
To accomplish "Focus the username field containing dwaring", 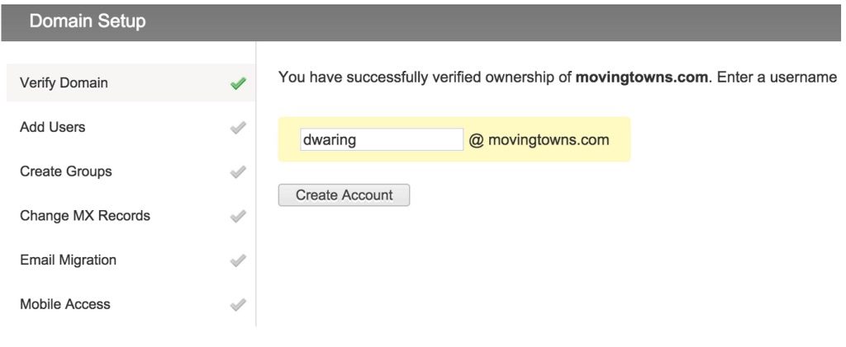I will click(382, 139).
